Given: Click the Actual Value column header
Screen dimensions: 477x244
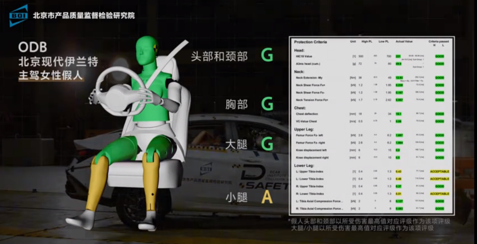Looking at the screenshot, I should tap(404, 41).
